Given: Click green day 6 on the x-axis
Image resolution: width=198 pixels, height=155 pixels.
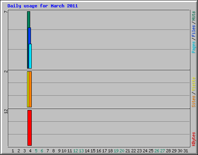Looking at the screenshot, I should click(42, 151).
